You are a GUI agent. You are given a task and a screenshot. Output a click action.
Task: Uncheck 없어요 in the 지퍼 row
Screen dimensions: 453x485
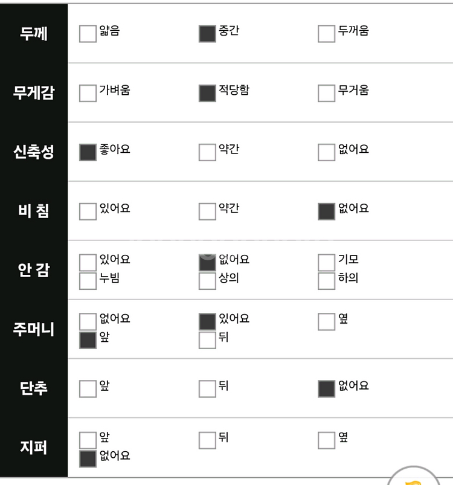(88, 458)
